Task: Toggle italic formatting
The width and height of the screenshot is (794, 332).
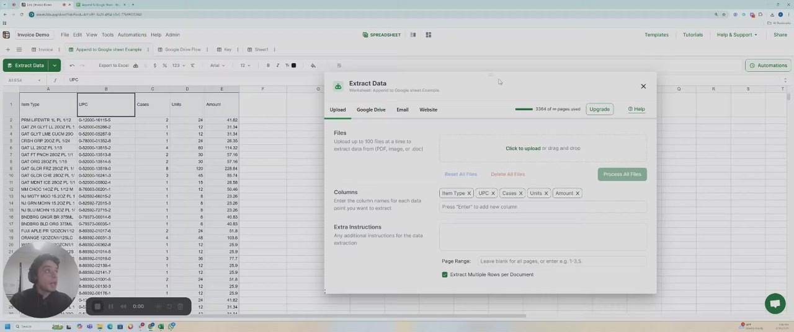Action: (277, 65)
